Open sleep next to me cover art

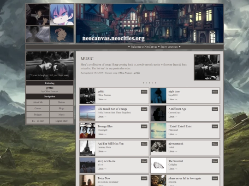point(88,165)
